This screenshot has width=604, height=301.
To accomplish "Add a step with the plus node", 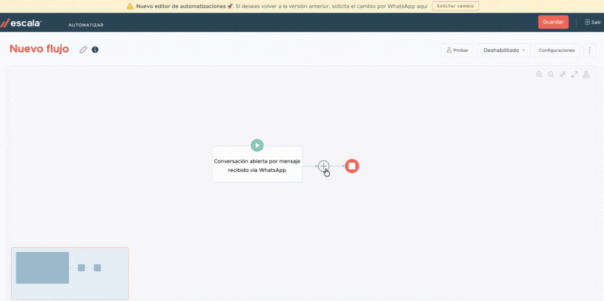I will coord(324,166).
